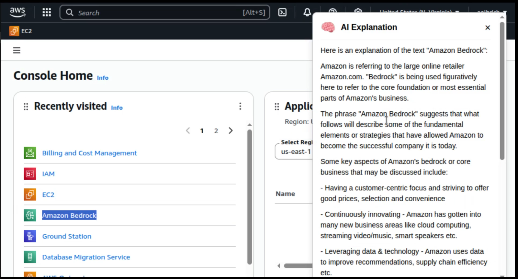The width and height of the screenshot is (518, 279).
Task: Click the brain icon in AI Explanation
Action: coord(328,27)
